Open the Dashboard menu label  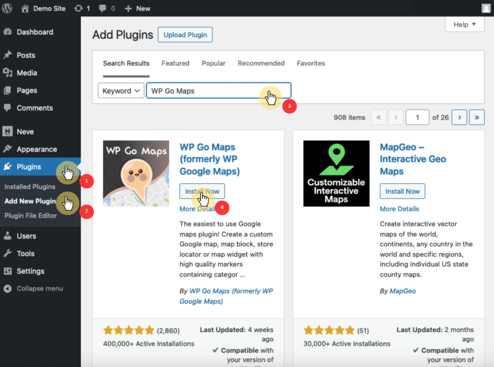click(35, 32)
